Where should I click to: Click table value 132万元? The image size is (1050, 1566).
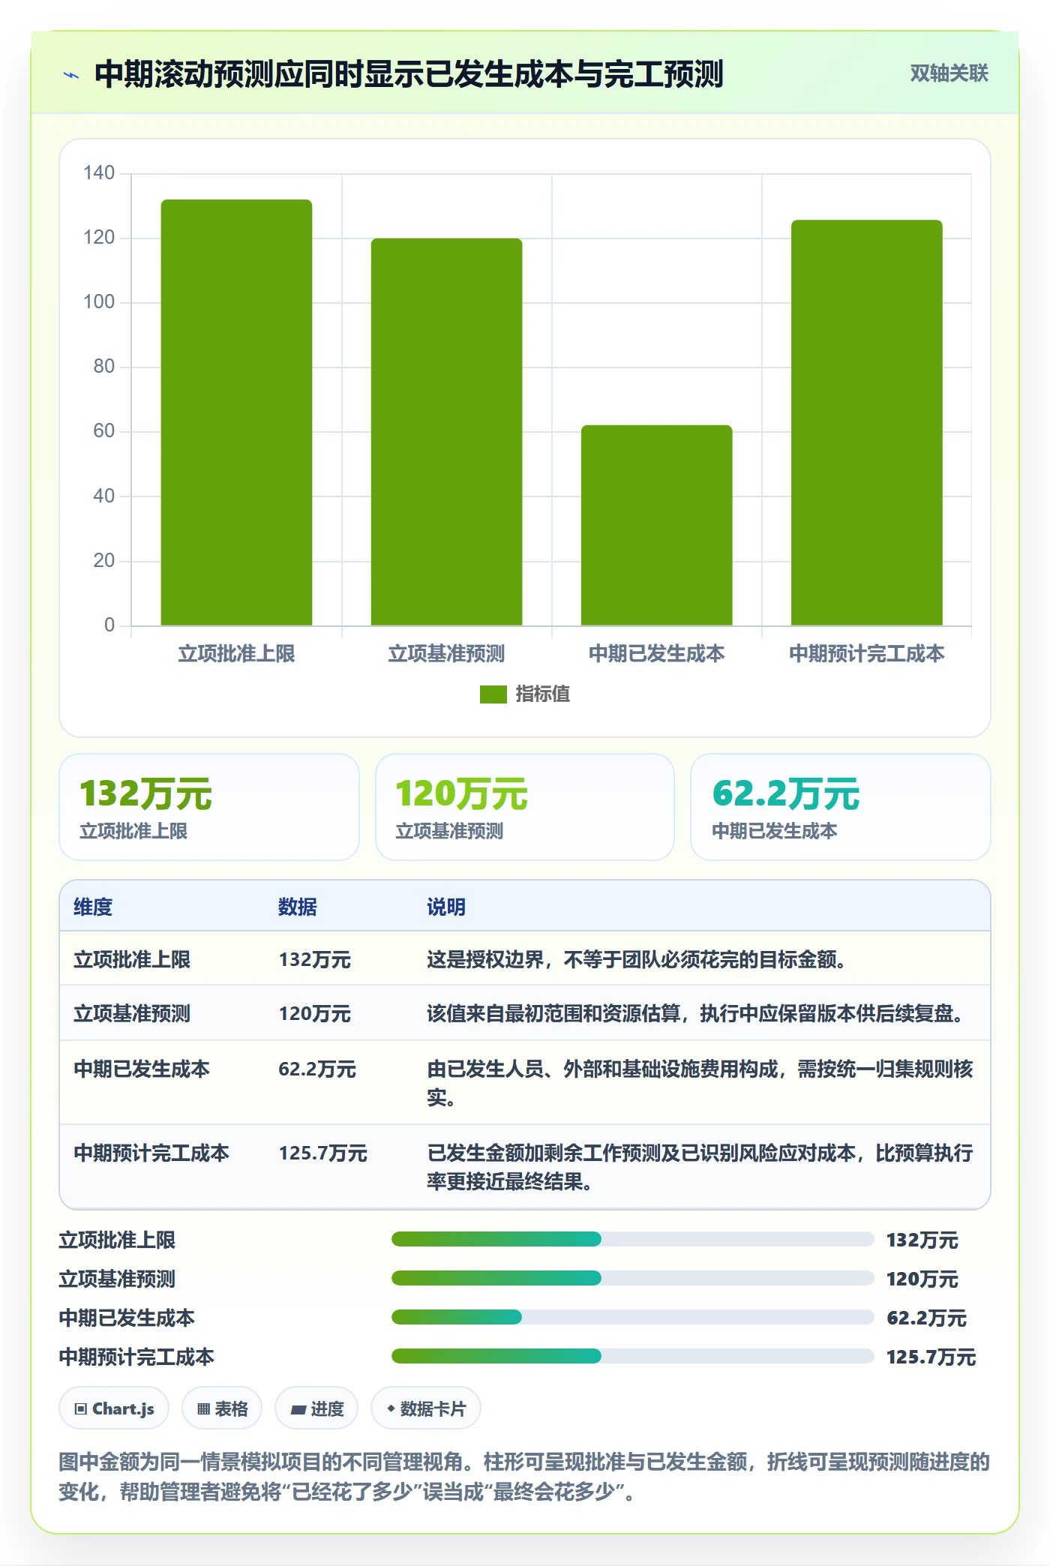[315, 959]
